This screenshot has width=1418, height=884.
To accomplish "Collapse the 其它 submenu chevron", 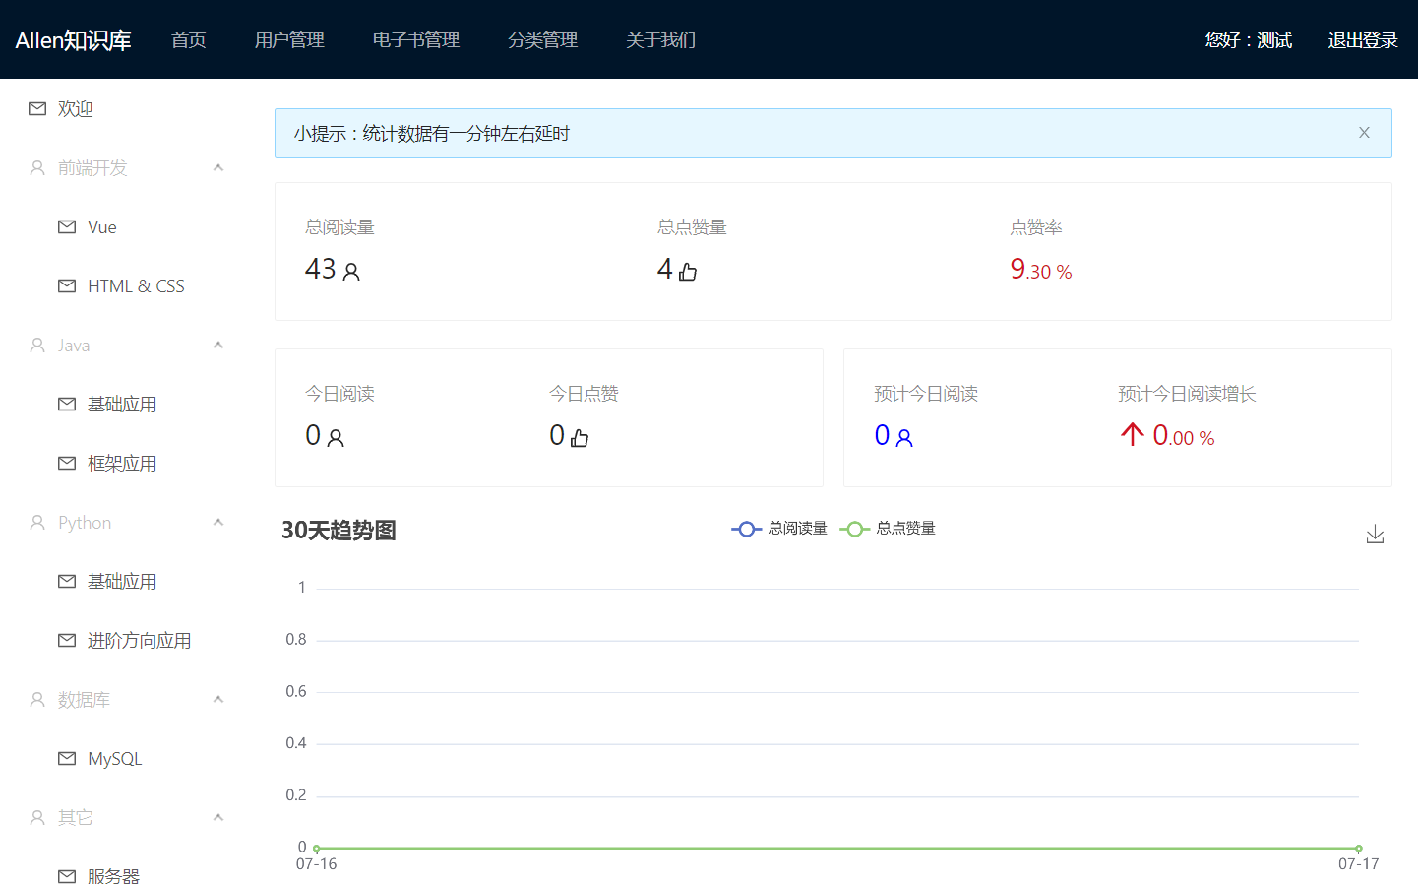I will point(218,818).
